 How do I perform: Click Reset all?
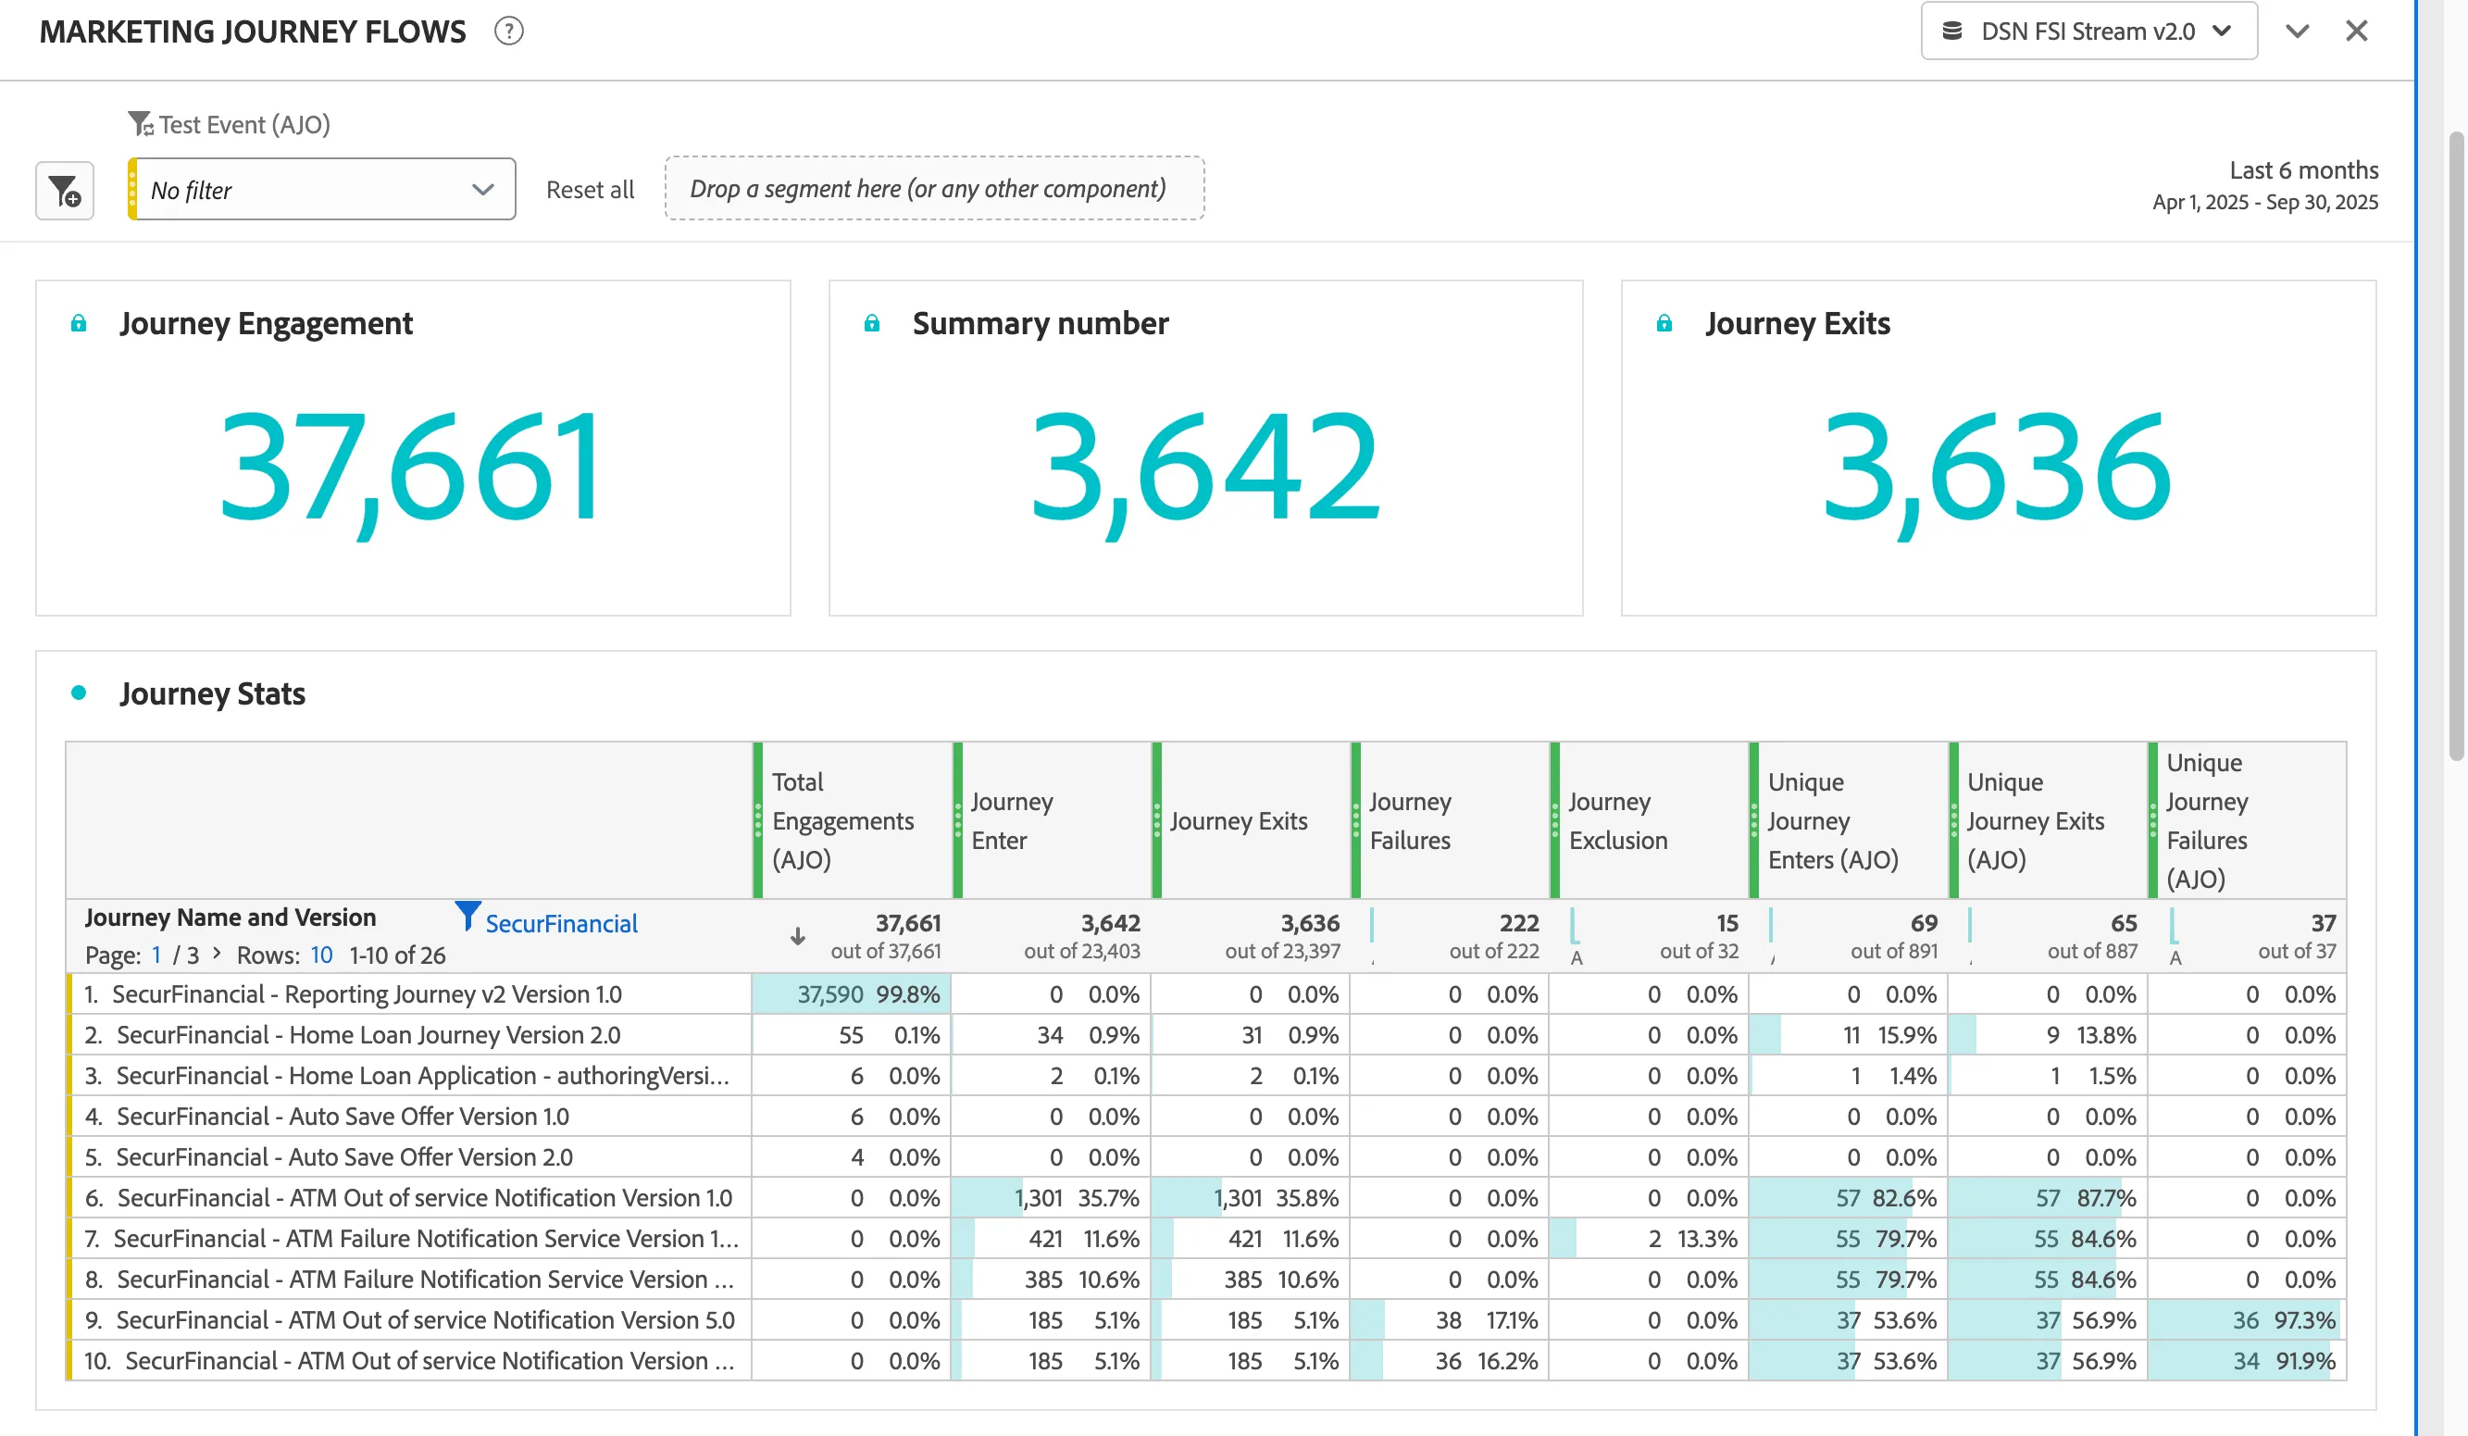coord(590,189)
